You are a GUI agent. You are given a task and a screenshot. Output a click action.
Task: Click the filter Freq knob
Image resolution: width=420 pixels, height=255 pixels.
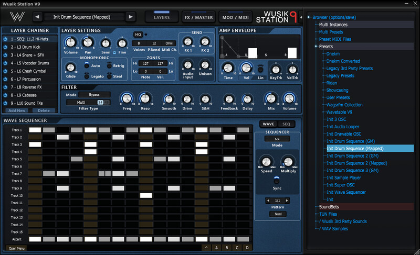pos(127,98)
